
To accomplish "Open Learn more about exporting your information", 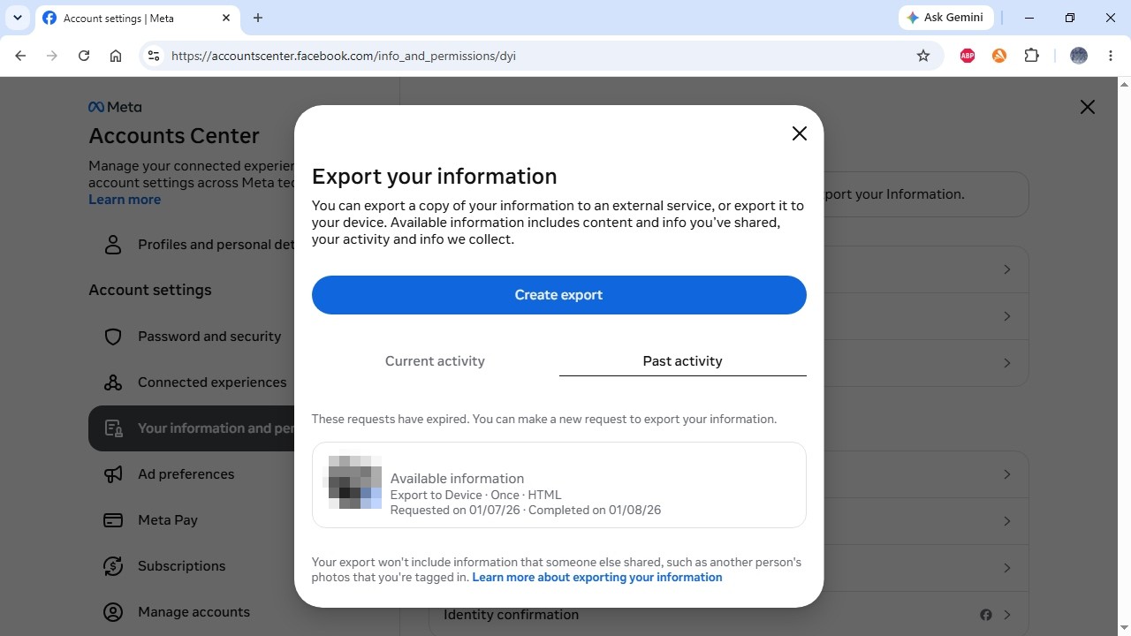I will point(597,577).
